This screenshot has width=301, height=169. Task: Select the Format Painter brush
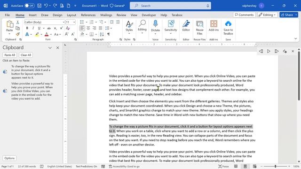point(18,34)
